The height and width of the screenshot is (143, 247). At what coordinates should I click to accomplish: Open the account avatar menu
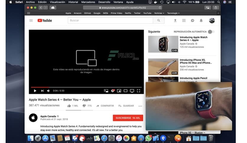pyautogui.click(x=212, y=20)
